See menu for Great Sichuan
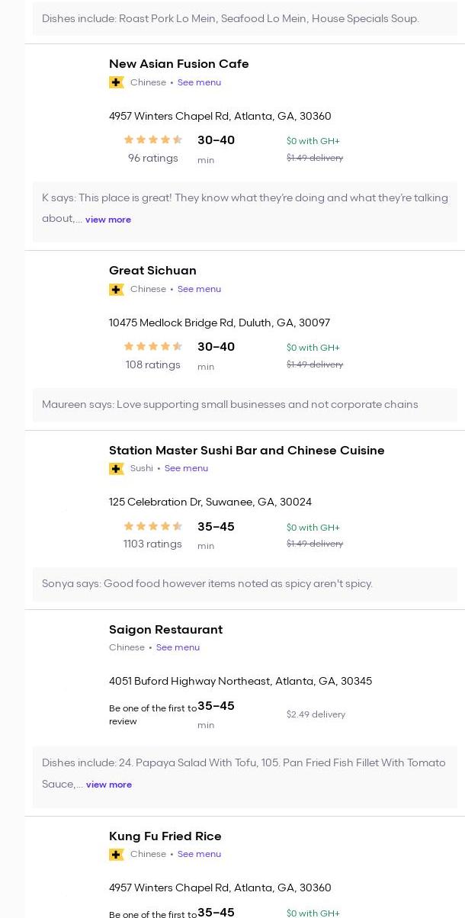 coord(199,289)
